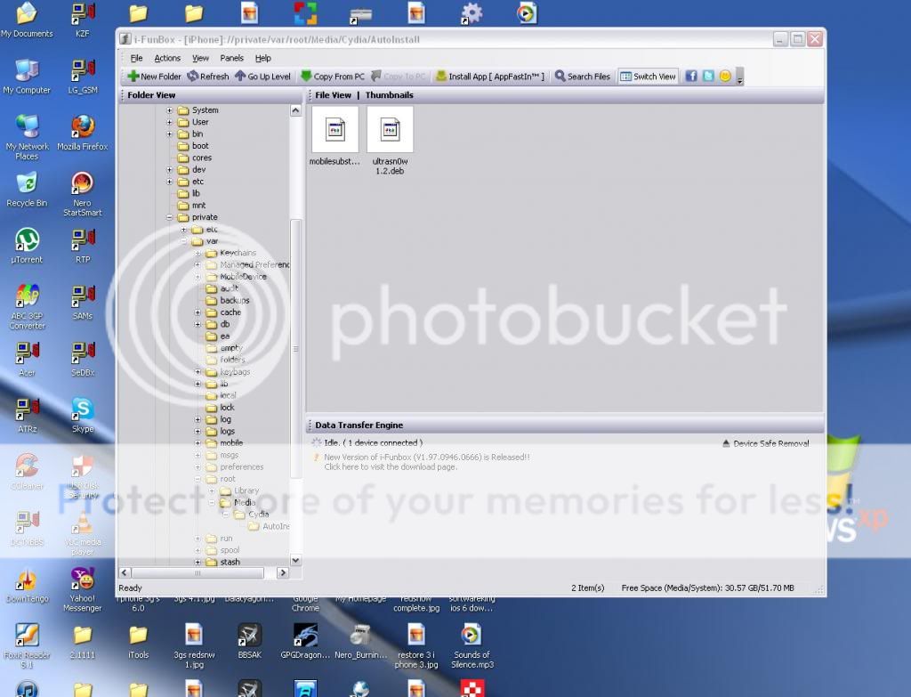Expand the cache folder node
The width and height of the screenshot is (911, 697).
[x=198, y=312]
